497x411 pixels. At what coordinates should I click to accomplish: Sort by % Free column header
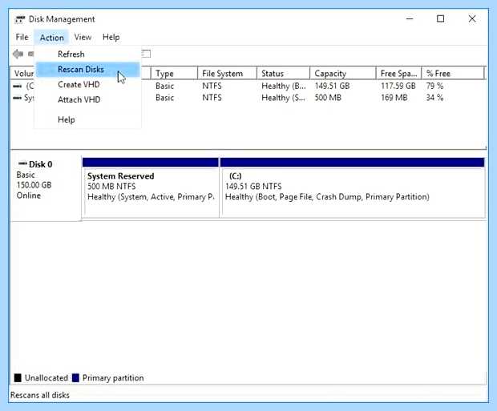(453, 74)
